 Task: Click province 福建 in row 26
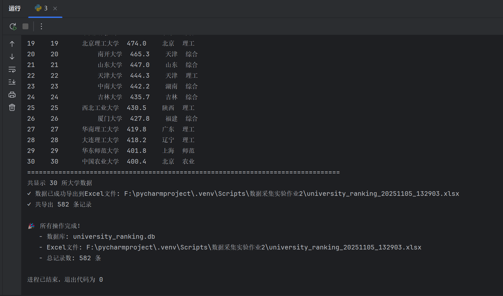pyautogui.click(x=171, y=118)
